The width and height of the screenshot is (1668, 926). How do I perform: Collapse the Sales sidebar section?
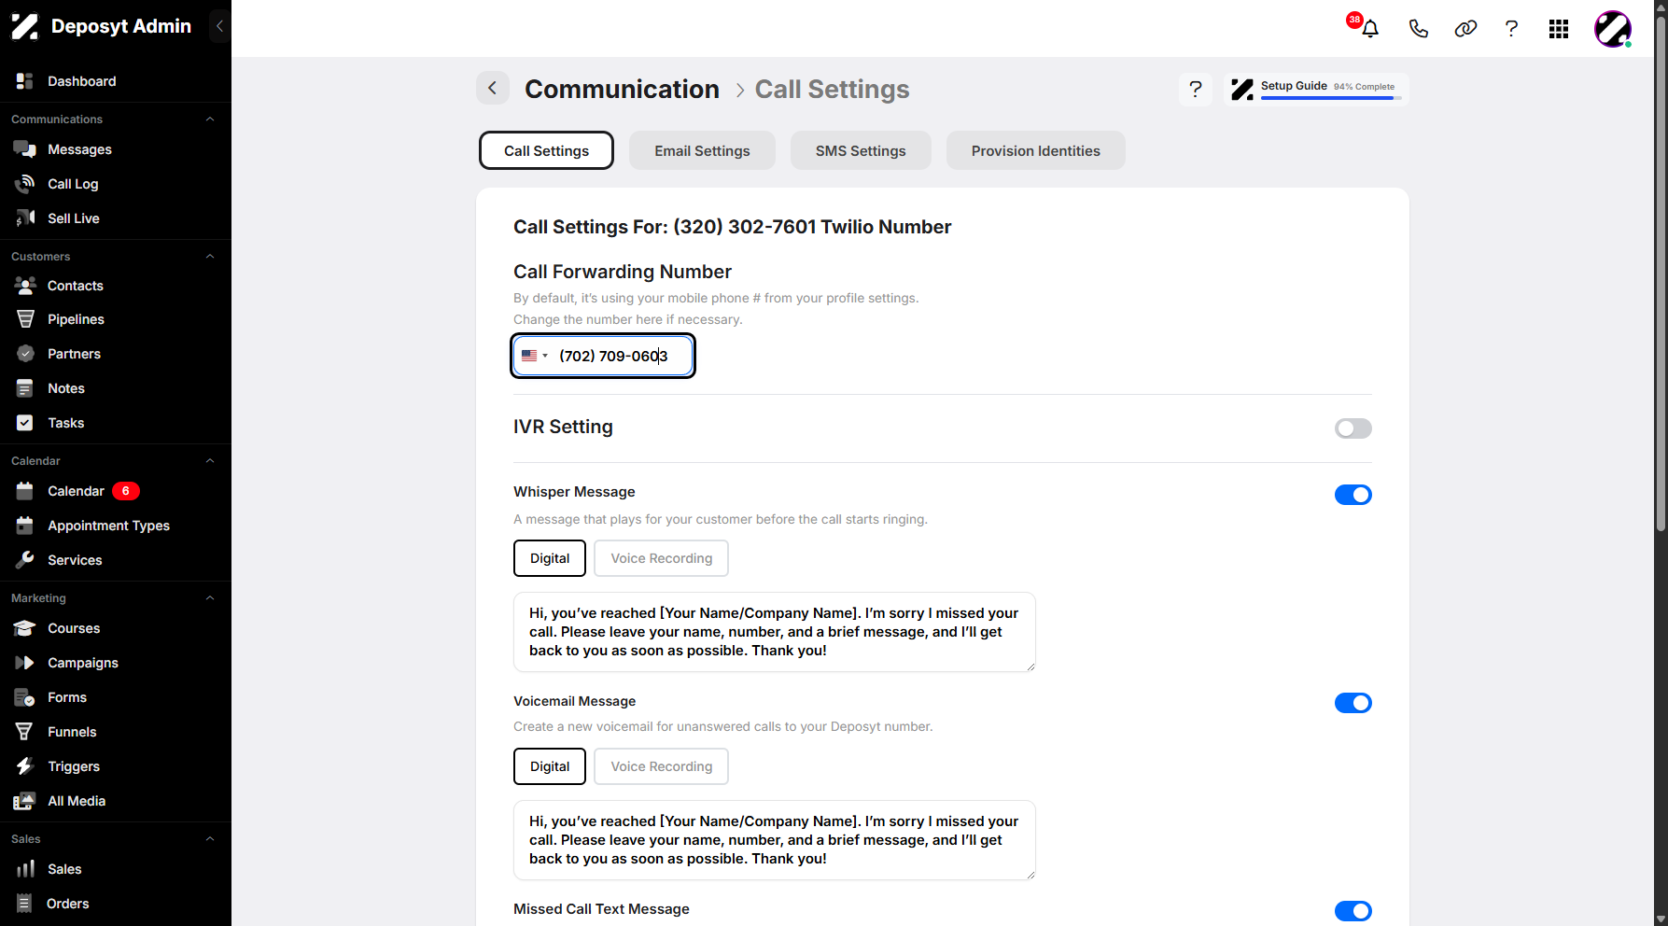tap(210, 839)
